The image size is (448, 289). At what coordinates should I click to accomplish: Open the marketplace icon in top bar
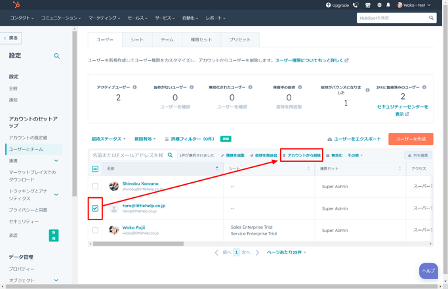(x=367, y=5)
